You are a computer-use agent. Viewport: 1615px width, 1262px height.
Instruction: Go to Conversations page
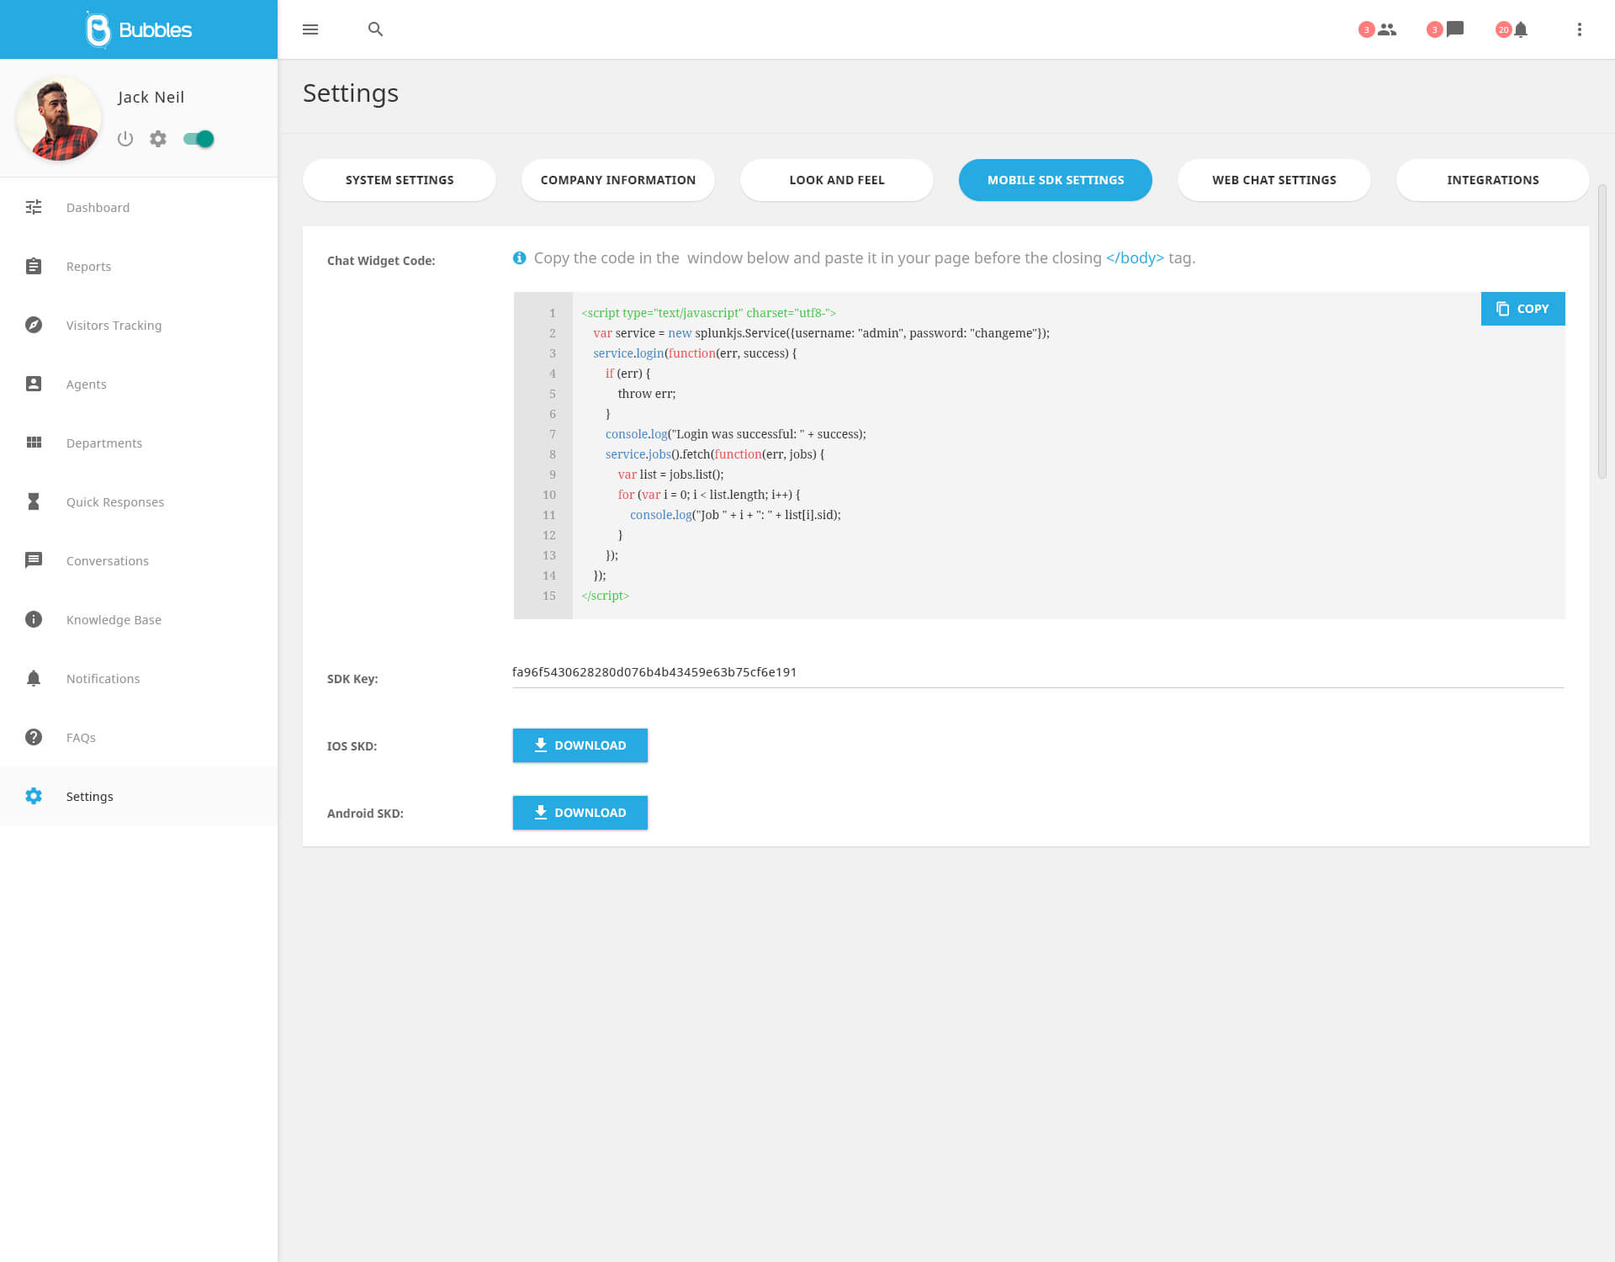(139, 560)
